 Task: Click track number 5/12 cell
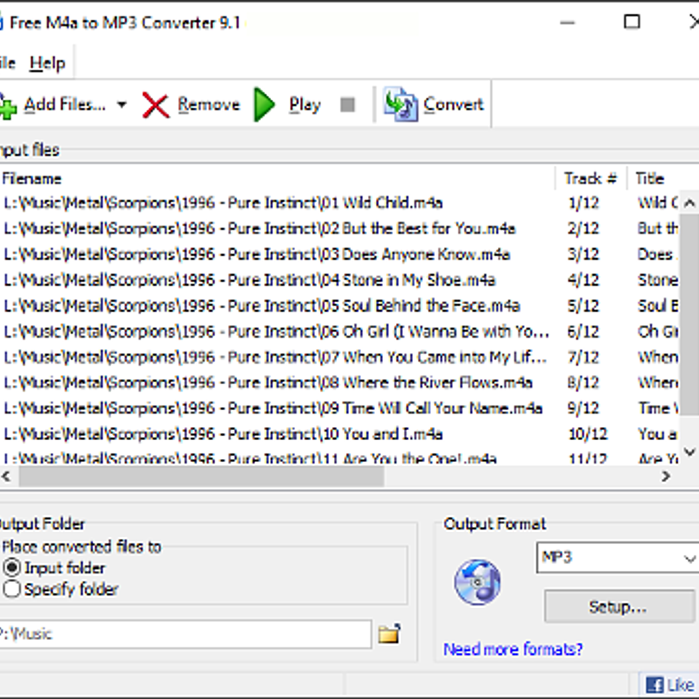pyautogui.click(x=583, y=306)
